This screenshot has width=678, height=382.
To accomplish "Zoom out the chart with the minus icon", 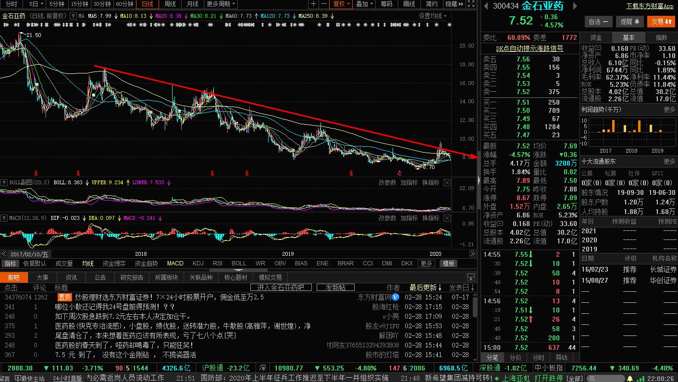I will [x=324, y=4].
